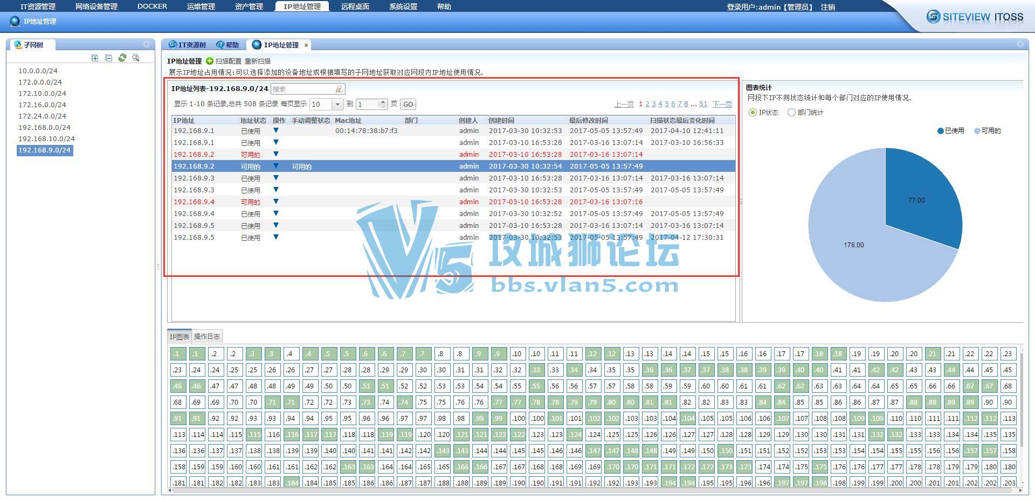Click the 重新扫描 button

[258, 61]
